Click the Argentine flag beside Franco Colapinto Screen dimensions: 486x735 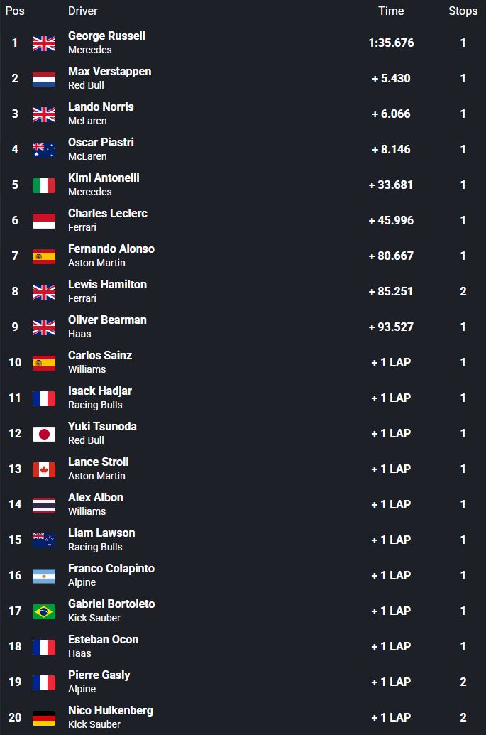[44, 576]
